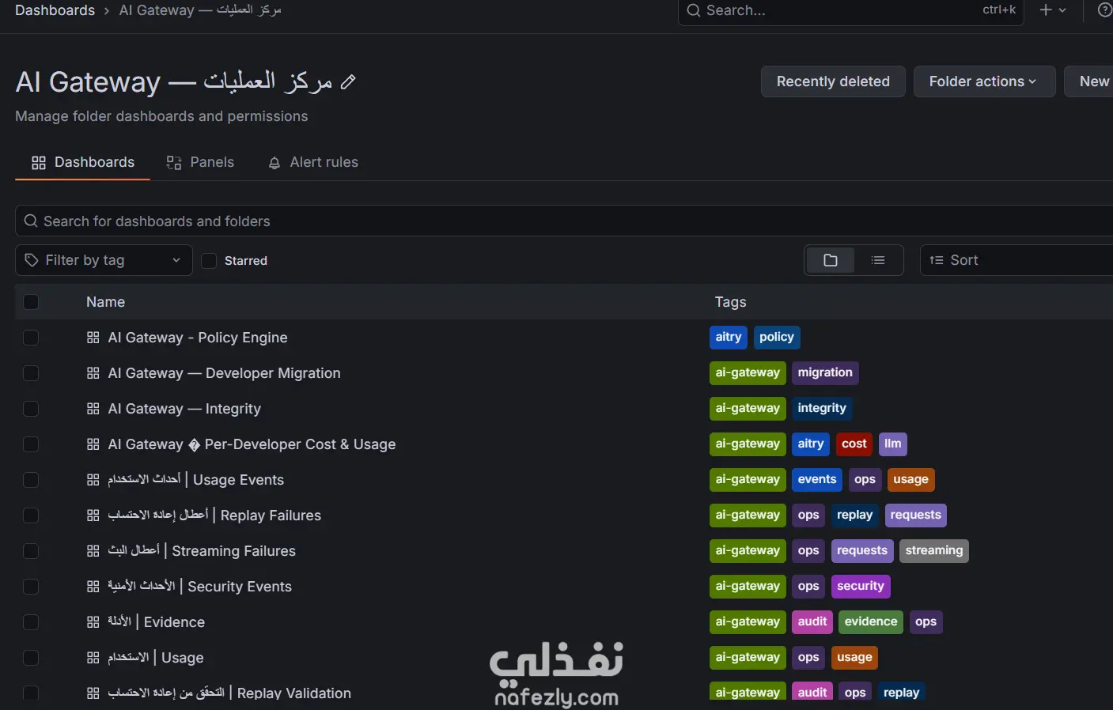Click the llm tag
The image size is (1113, 710).
pyautogui.click(x=893, y=444)
